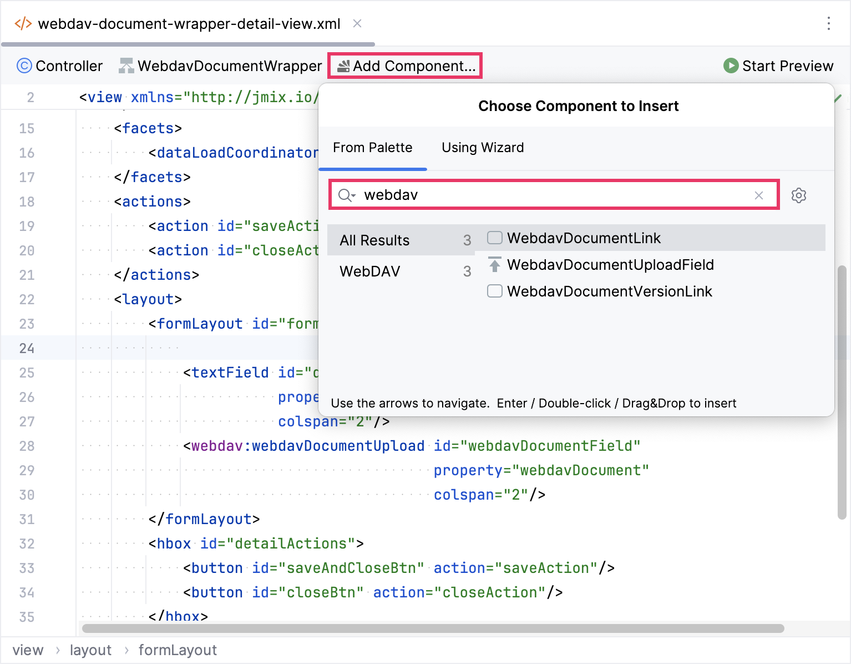Open the search filter dropdown on the magnifier
Screen dimensions: 851x664
pyautogui.click(x=346, y=195)
